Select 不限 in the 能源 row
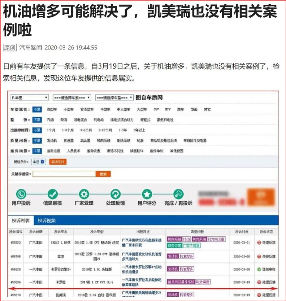 [37, 120]
